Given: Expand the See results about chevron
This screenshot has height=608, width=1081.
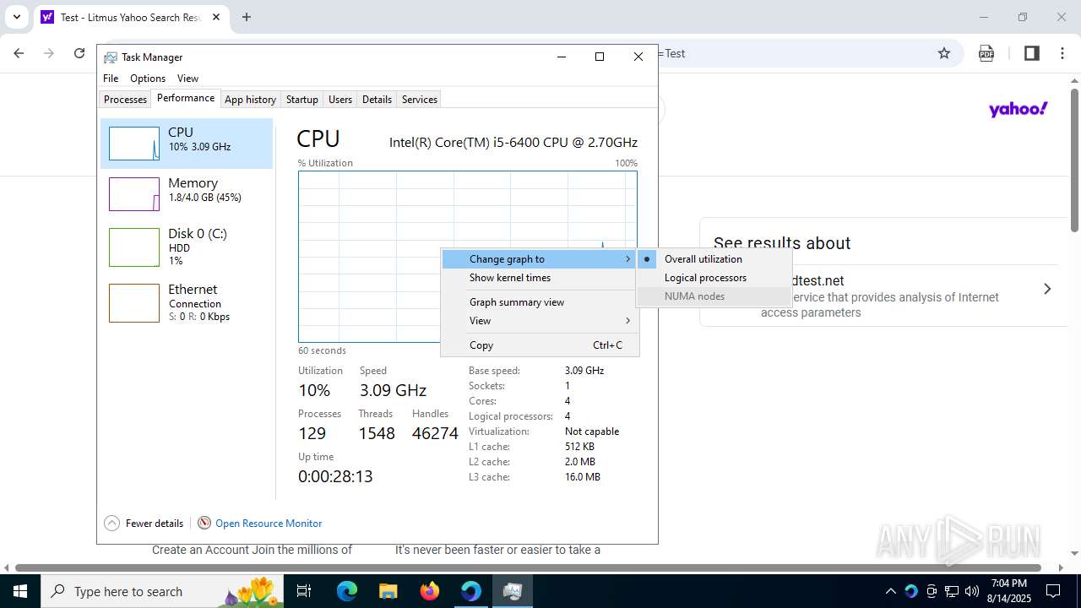Looking at the screenshot, I should pyautogui.click(x=1047, y=289).
